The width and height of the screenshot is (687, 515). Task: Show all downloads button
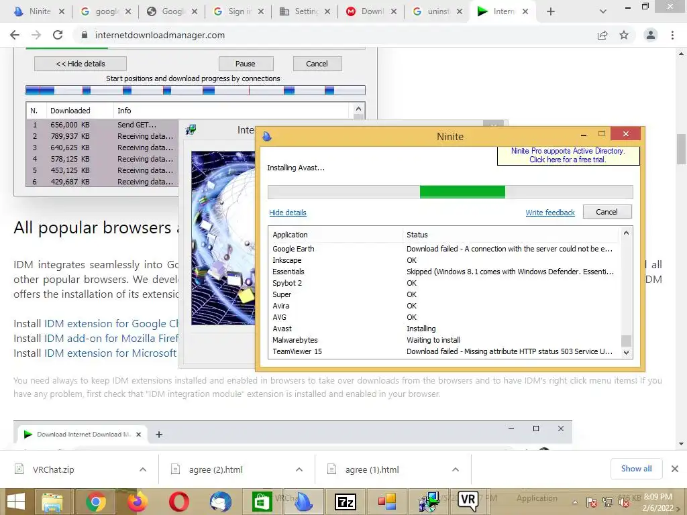[636, 469]
